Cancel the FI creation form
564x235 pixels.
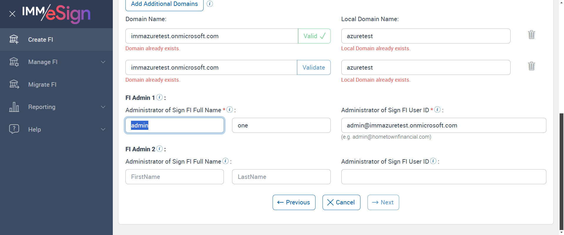(x=341, y=202)
